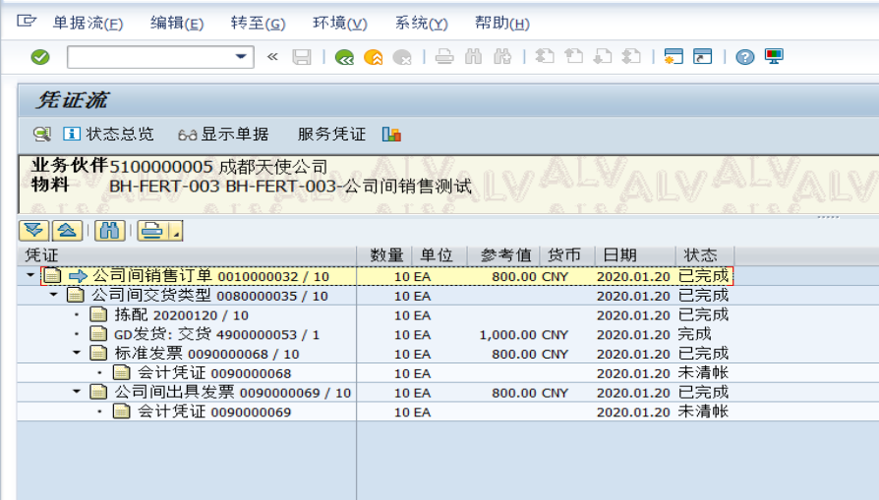Click the 数量 column header

click(x=385, y=255)
